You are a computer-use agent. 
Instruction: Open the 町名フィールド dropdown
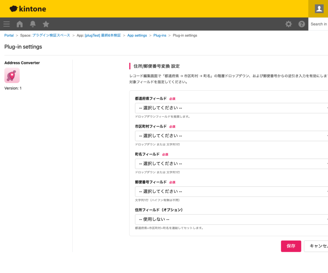(x=231, y=164)
